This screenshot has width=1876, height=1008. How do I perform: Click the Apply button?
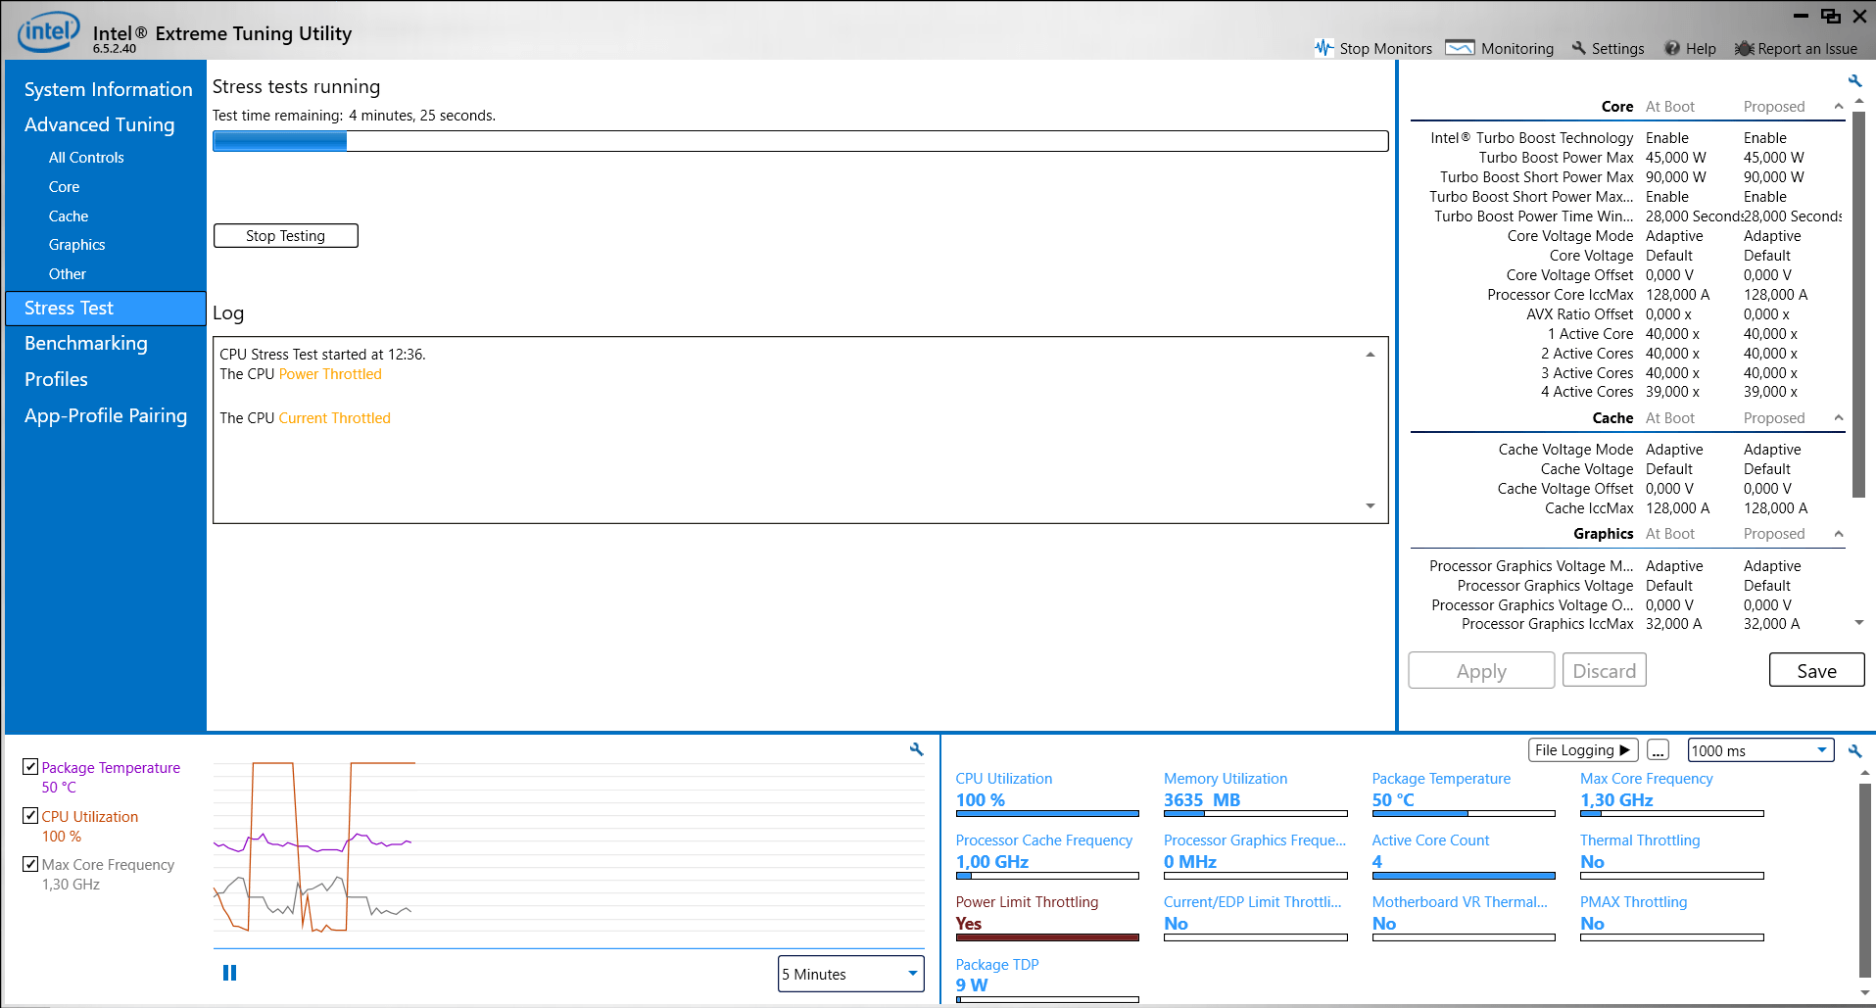(x=1481, y=671)
